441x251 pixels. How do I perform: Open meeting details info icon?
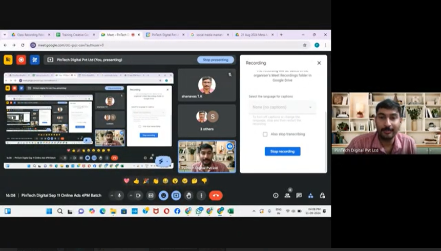[x=276, y=196]
